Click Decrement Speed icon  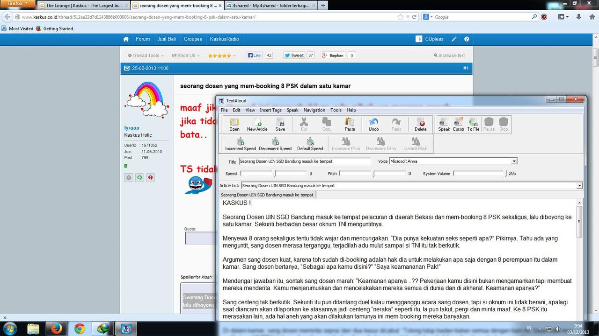click(x=275, y=144)
